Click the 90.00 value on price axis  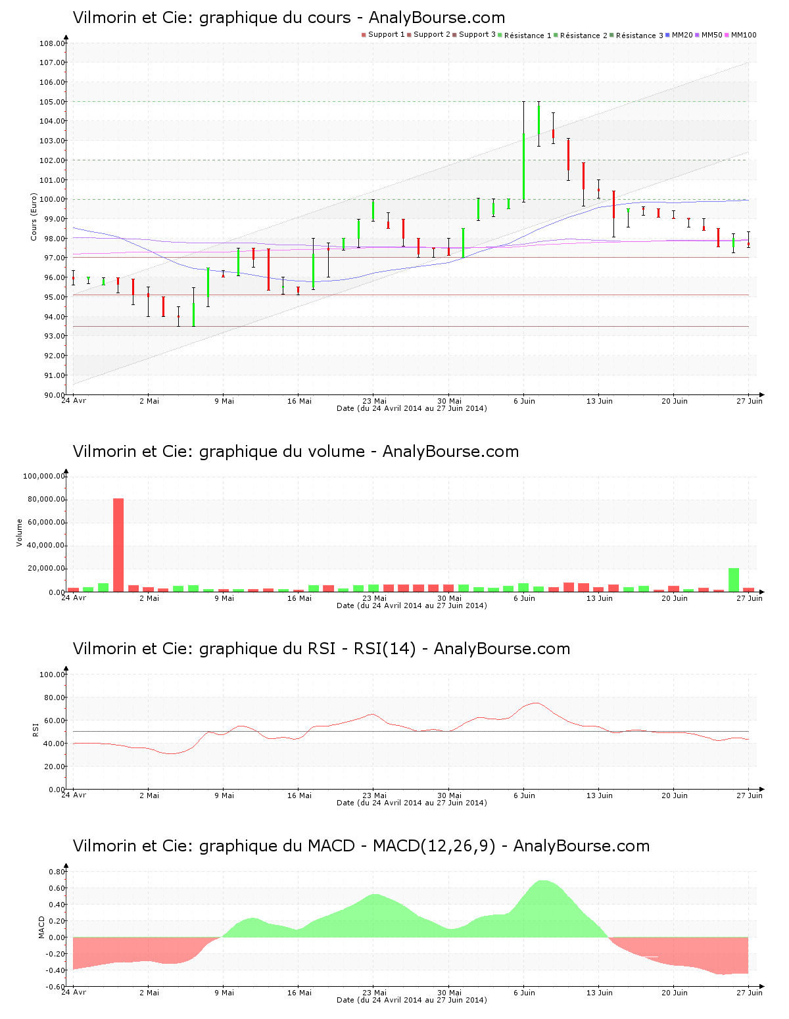(54, 395)
